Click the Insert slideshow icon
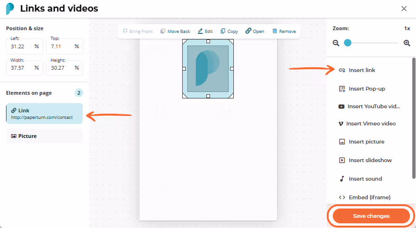416x228 pixels. 342,160
